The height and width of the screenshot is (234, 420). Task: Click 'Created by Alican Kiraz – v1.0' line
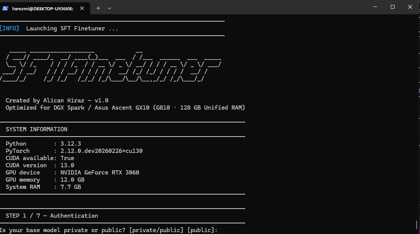point(57,101)
